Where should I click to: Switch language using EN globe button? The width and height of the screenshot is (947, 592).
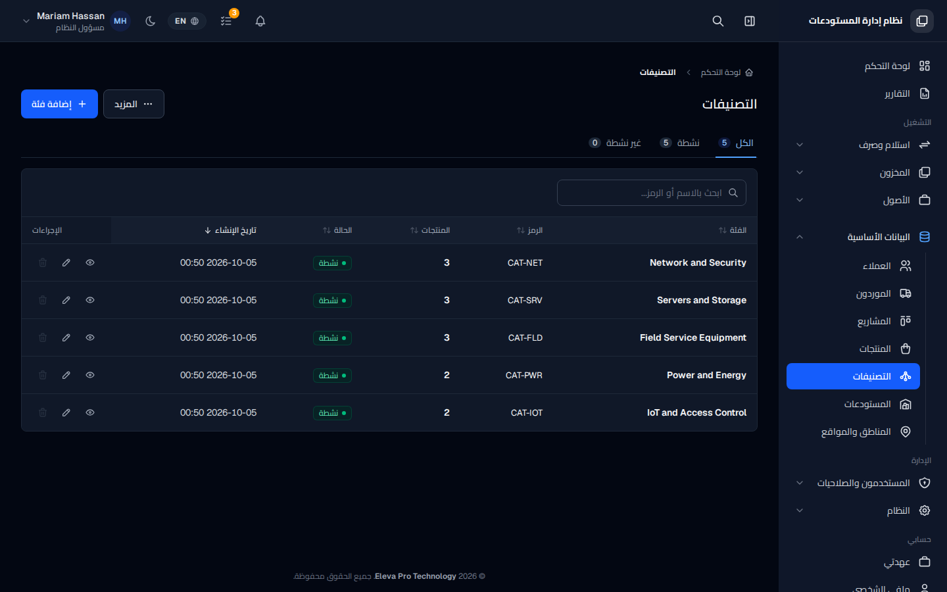[187, 21]
